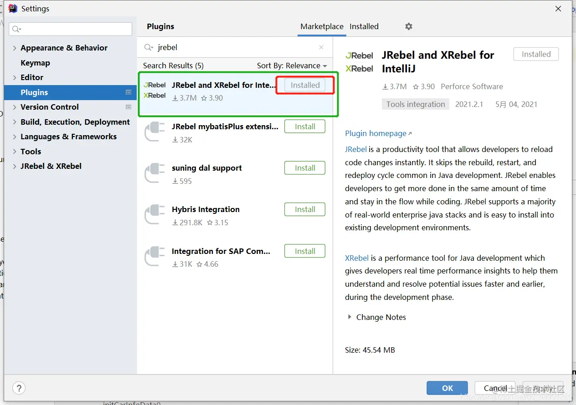Image resolution: width=576 pixels, height=405 pixels.
Task: Select Plugins in settings tree
Action: point(70,92)
